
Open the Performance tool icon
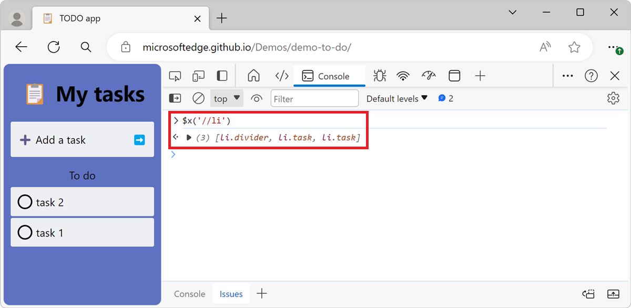(429, 76)
